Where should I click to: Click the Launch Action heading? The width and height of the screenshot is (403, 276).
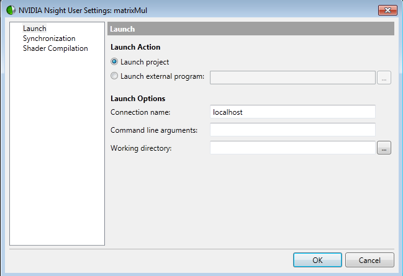pyautogui.click(x=135, y=47)
